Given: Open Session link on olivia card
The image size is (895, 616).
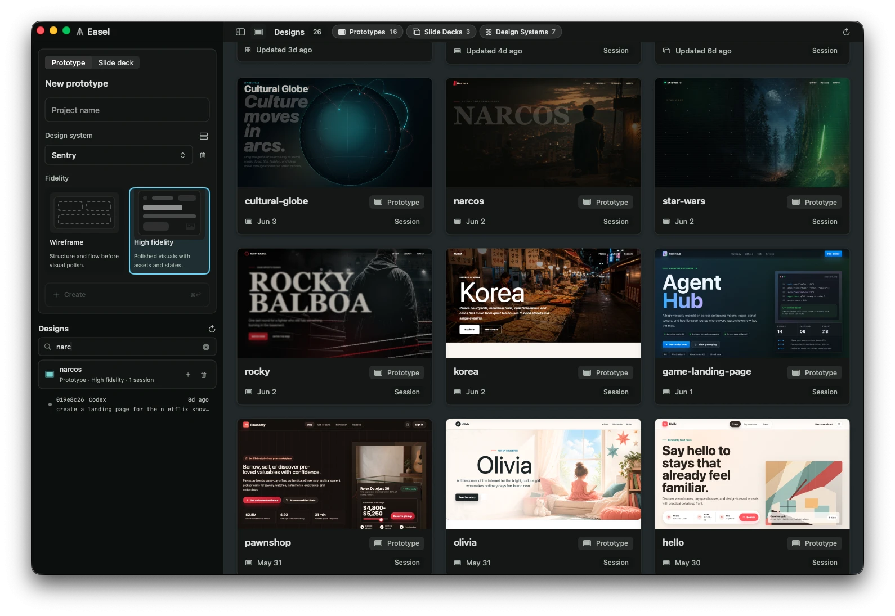Looking at the screenshot, I should pos(616,563).
